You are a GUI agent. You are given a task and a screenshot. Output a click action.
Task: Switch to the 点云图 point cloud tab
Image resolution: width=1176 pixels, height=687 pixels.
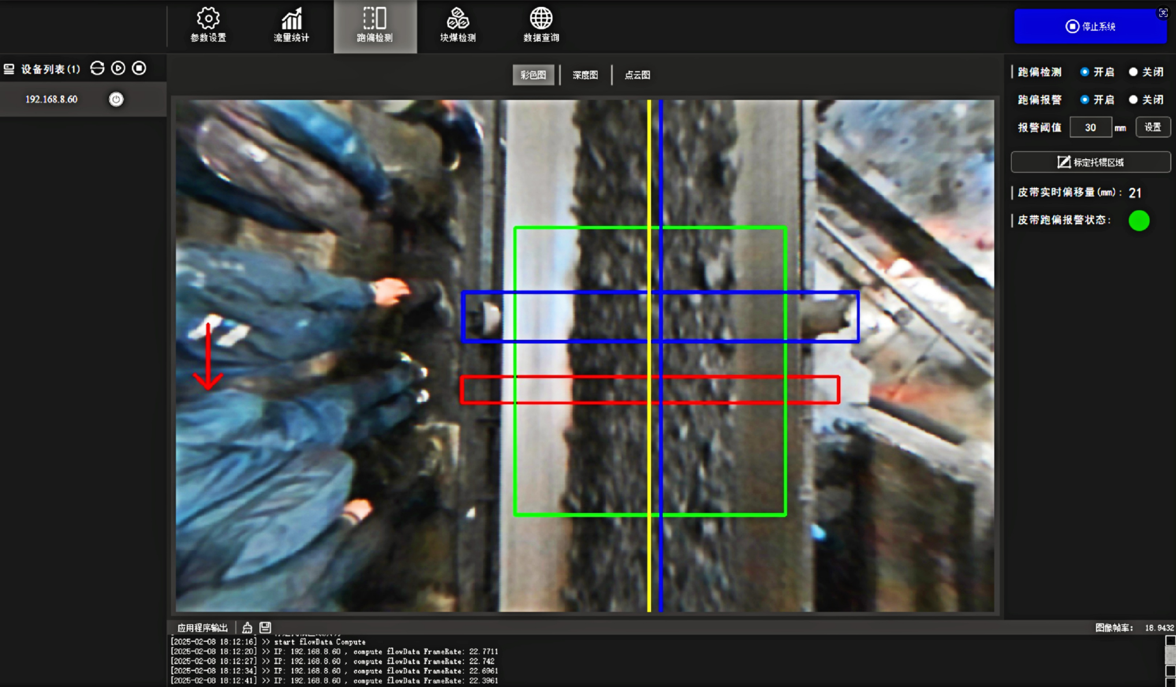[x=637, y=75]
